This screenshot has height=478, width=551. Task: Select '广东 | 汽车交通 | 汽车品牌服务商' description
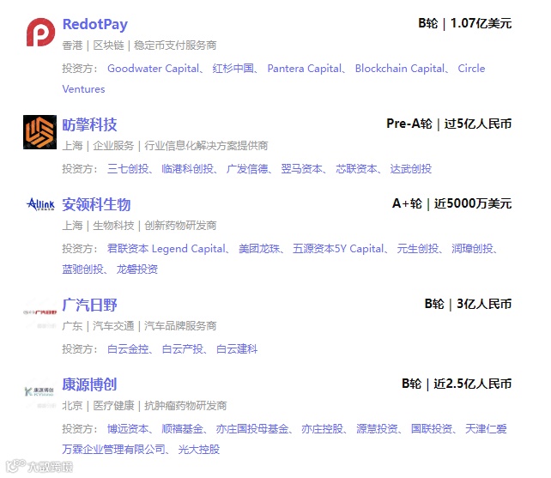(140, 326)
